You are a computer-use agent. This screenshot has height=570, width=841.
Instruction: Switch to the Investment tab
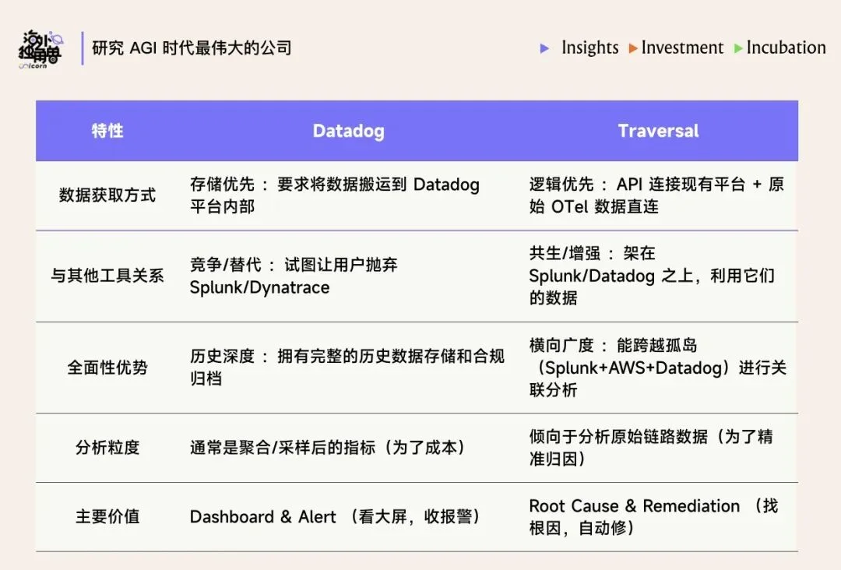[x=681, y=47]
